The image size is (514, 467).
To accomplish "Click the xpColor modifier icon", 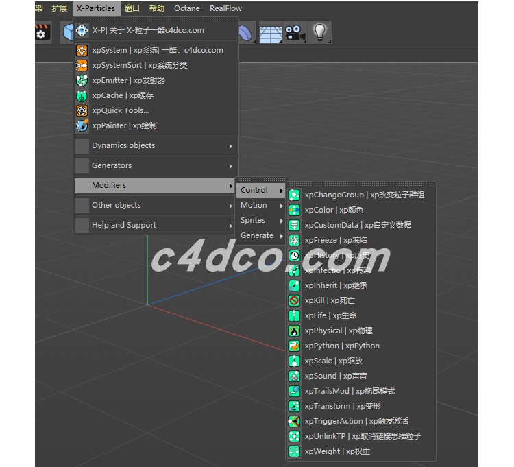I will point(294,210).
